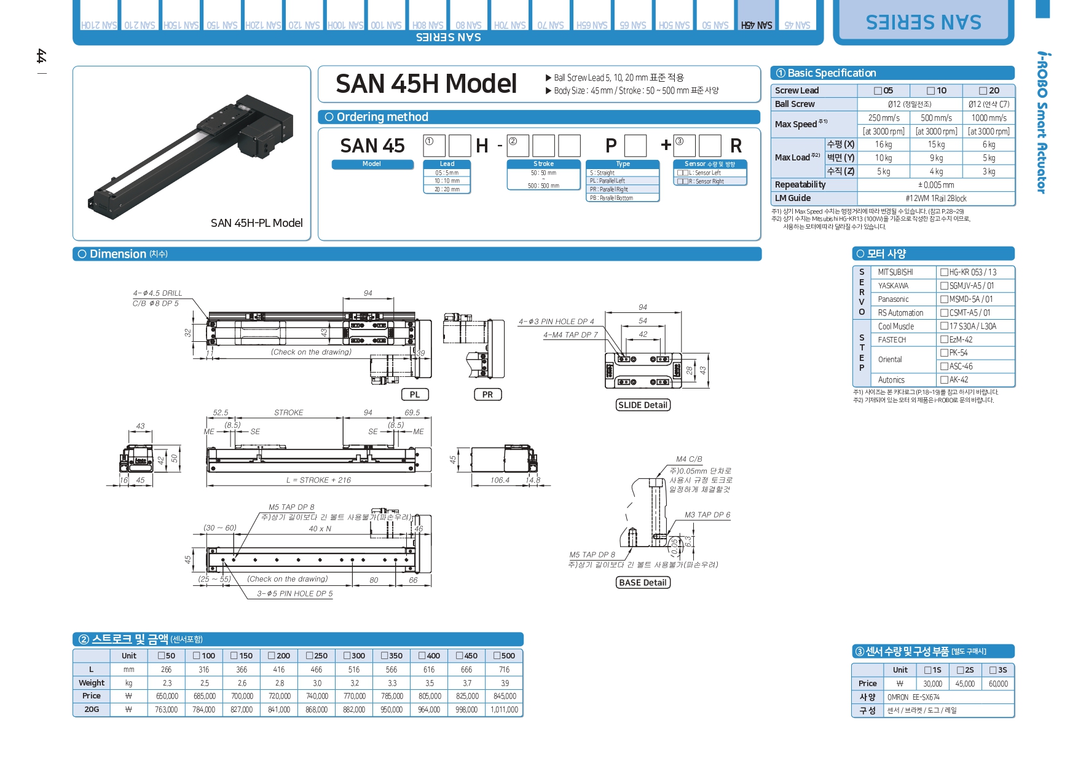Click the PB : Parallel Bottom type option
Image resolution: width=1078 pixels, height=763 pixels.
(x=623, y=198)
